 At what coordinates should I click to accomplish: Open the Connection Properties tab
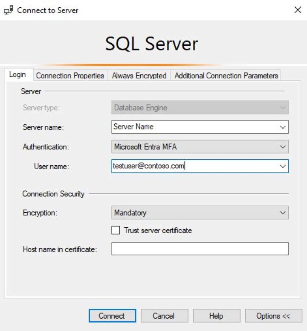coord(70,76)
